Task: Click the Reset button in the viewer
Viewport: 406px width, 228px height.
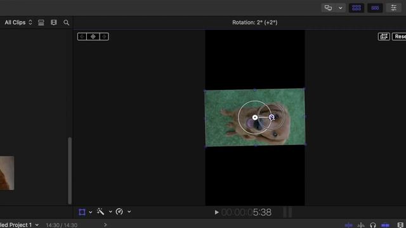Action: [x=399, y=37]
